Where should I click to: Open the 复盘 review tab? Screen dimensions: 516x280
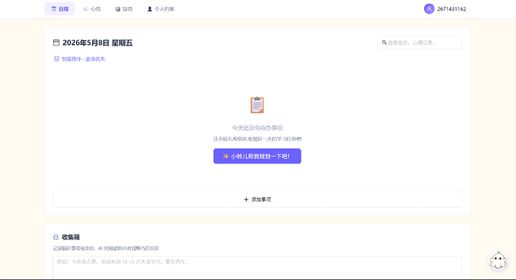tap(123, 9)
